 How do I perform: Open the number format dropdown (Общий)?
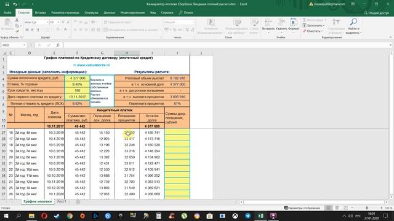click(193, 22)
